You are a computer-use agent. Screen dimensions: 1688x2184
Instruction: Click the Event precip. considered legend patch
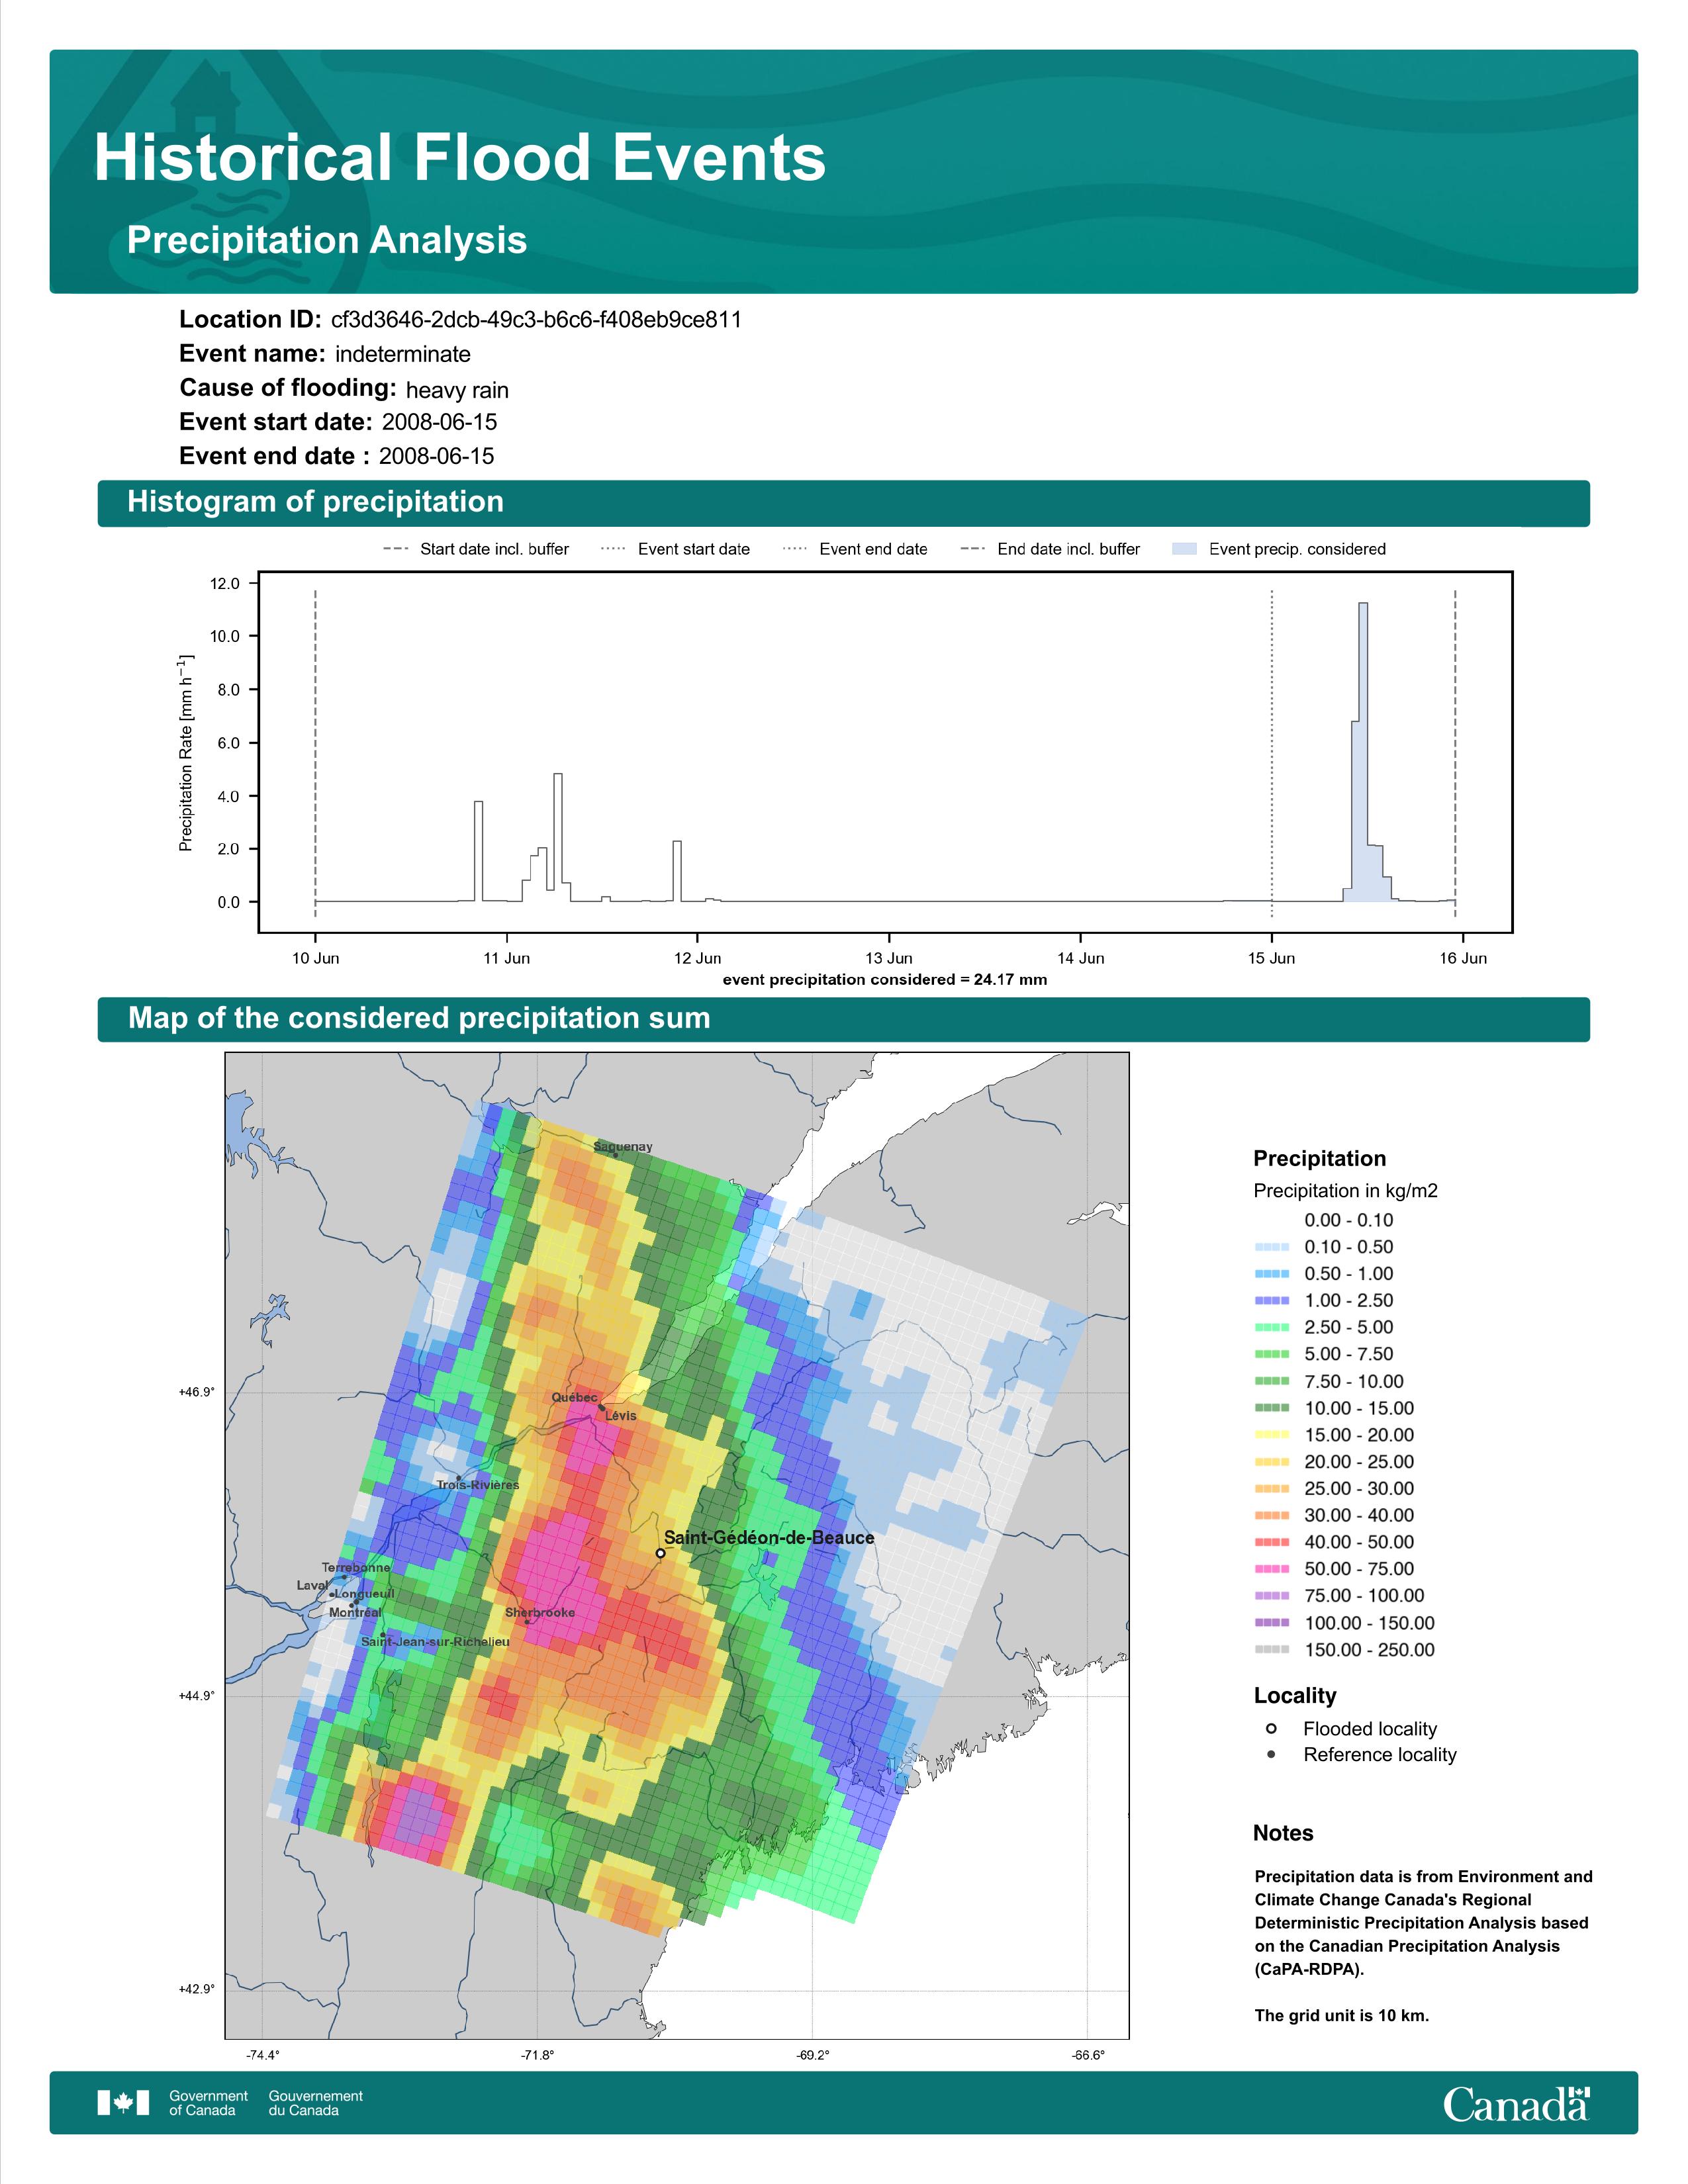pyautogui.click(x=1184, y=549)
